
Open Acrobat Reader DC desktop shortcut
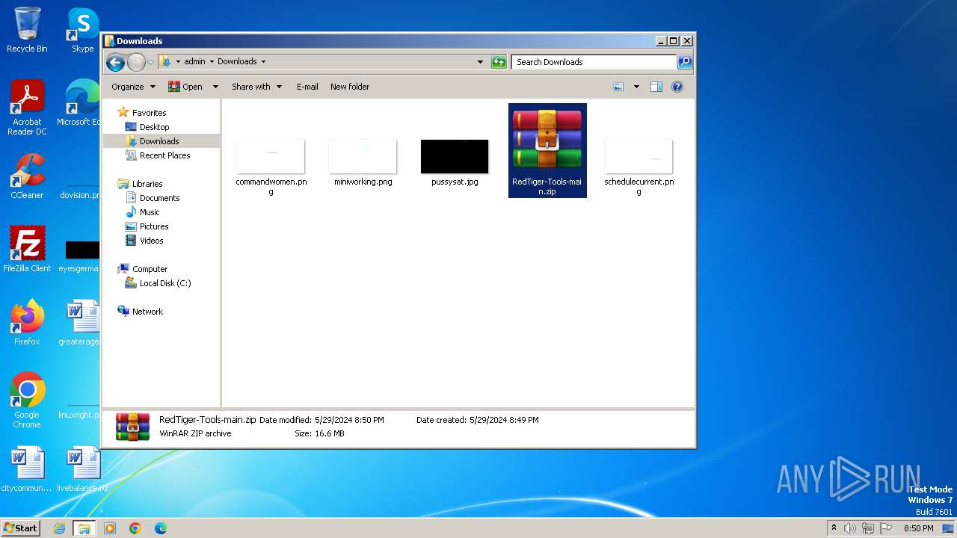pos(27,108)
